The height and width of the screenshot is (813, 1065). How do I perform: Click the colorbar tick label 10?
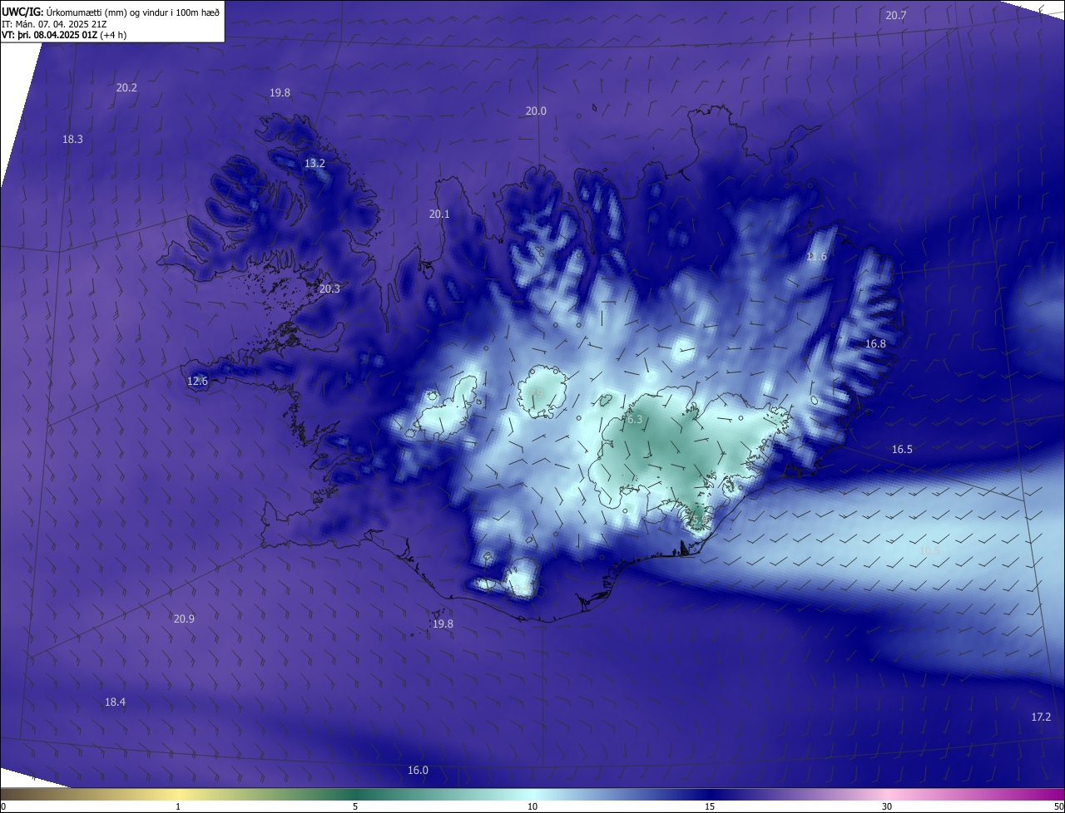pyautogui.click(x=532, y=806)
